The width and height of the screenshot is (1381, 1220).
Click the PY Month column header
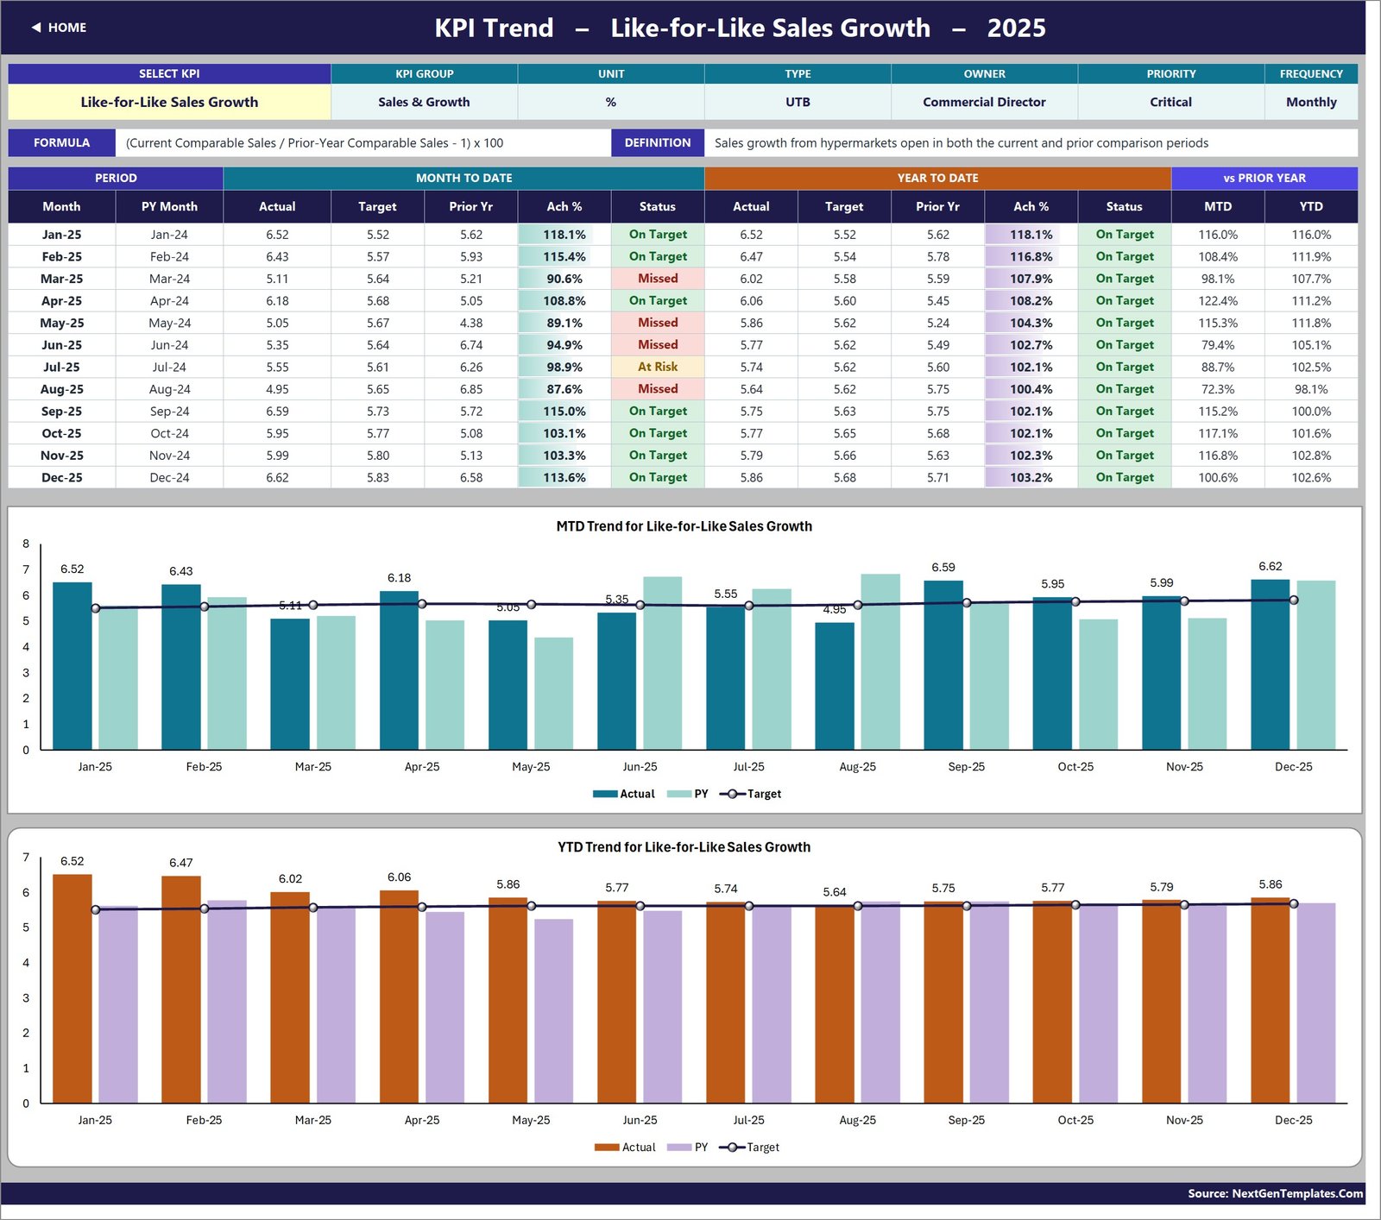coord(169,207)
